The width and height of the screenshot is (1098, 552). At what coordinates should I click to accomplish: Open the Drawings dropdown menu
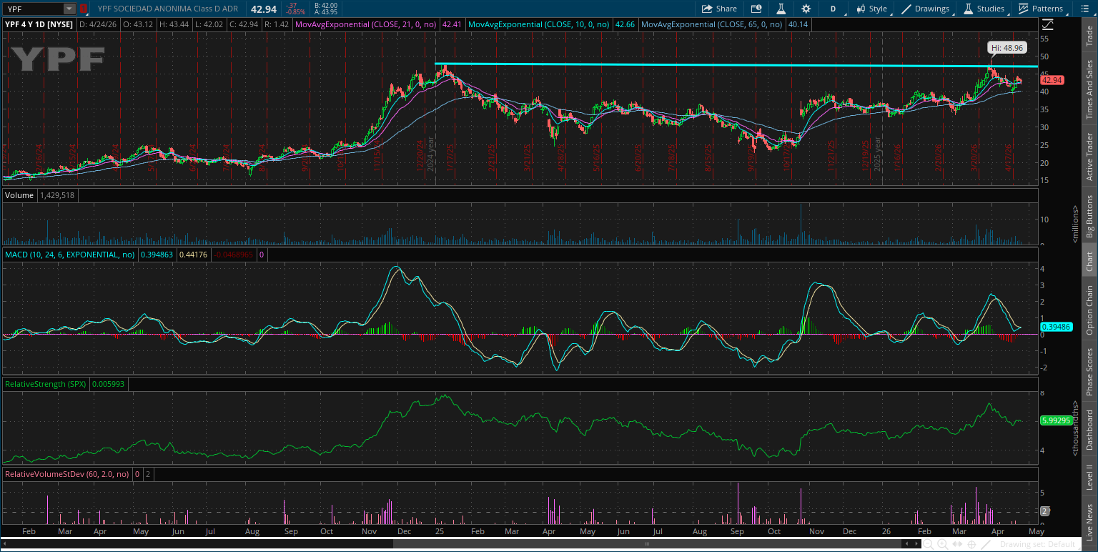tap(926, 9)
